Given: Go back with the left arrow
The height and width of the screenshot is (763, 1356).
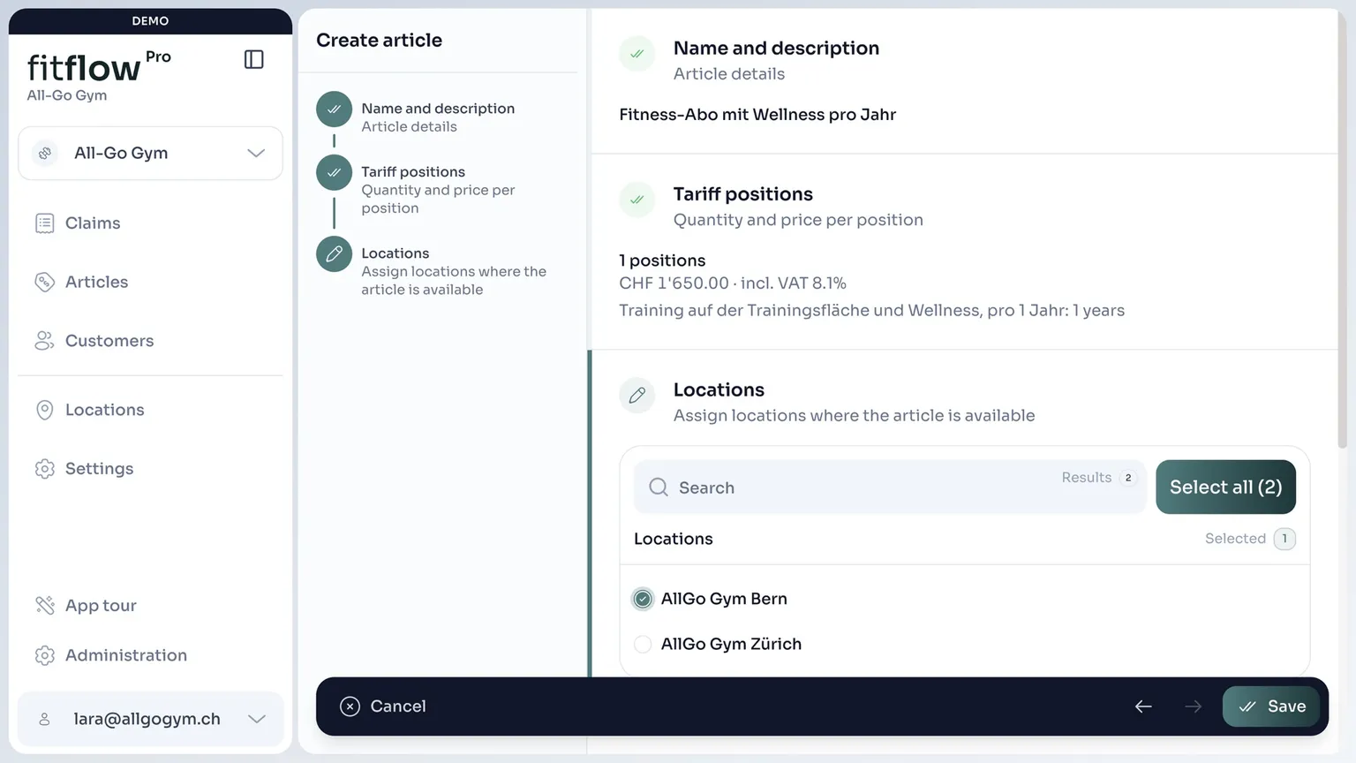Looking at the screenshot, I should [x=1143, y=706].
